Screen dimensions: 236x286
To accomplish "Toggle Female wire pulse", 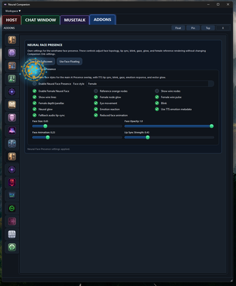I will click(157, 97).
